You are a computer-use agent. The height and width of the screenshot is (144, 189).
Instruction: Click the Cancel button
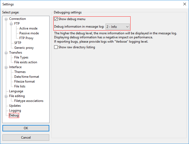pos(26,138)
